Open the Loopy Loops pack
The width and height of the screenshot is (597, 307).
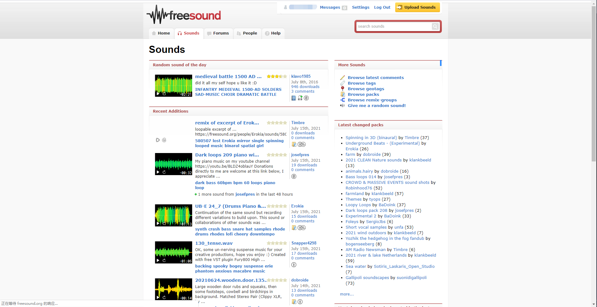tap(358, 205)
